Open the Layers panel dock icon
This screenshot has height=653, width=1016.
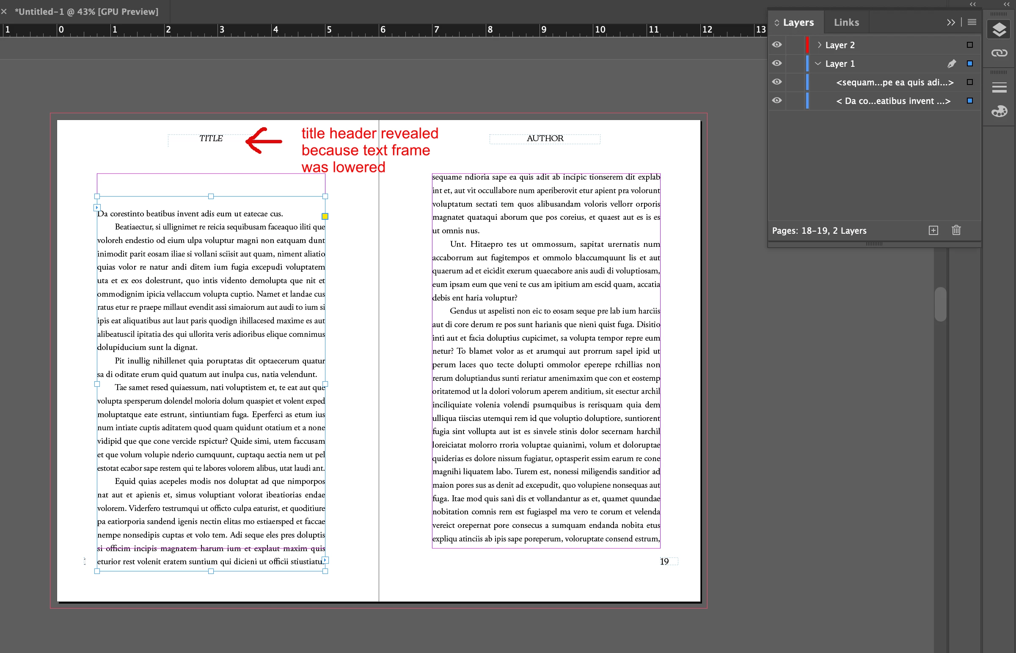click(x=999, y=30)
